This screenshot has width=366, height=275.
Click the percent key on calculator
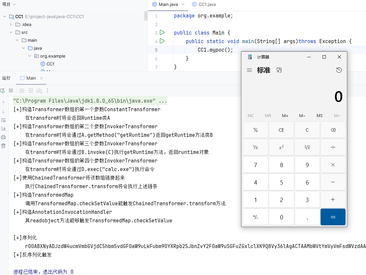tap(256, 130)
